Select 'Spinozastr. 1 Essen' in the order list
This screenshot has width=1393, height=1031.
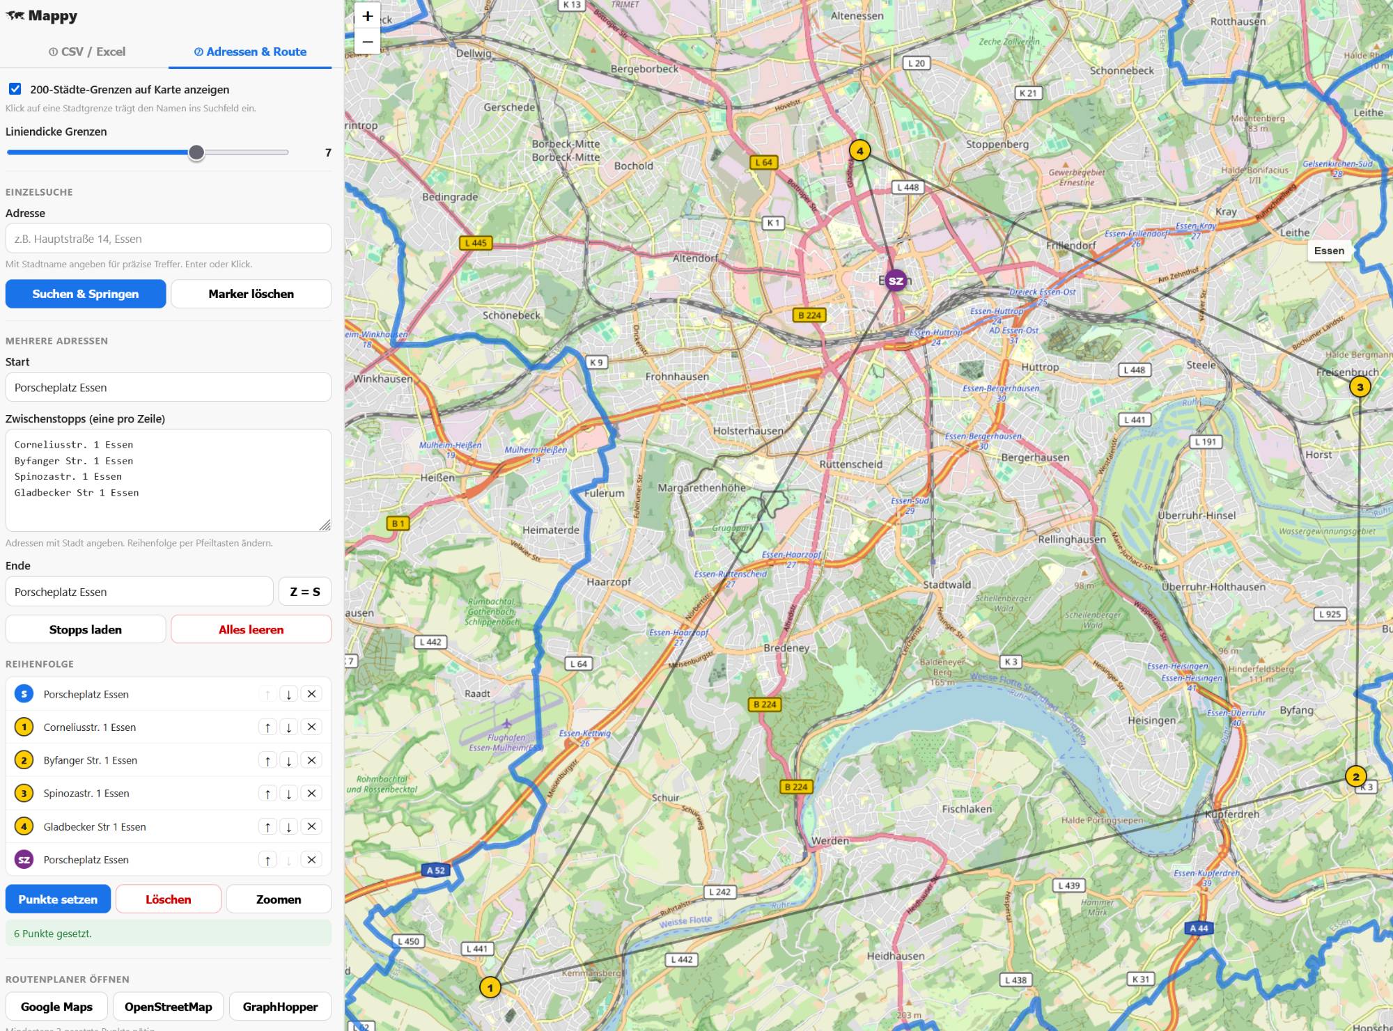pyautogui.click(x=86, y=794)
